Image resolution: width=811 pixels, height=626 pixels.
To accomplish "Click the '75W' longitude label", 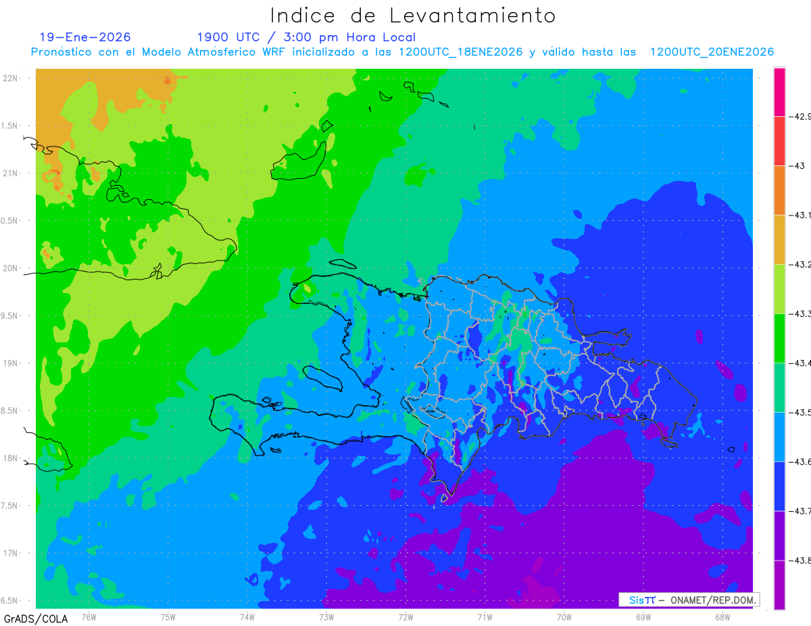I will click(x=168, y=617).
